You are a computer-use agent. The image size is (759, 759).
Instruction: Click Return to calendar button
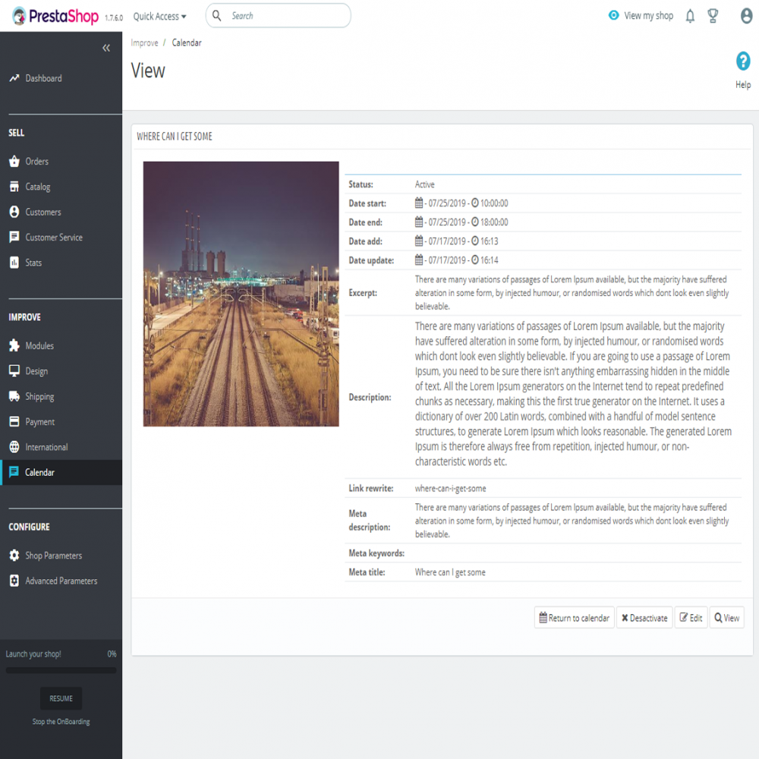574,618
